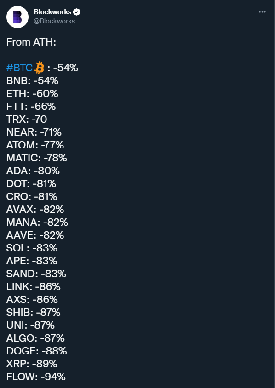Click the TRX: -70 line
The image size is (275, 388).
[27, 119]
